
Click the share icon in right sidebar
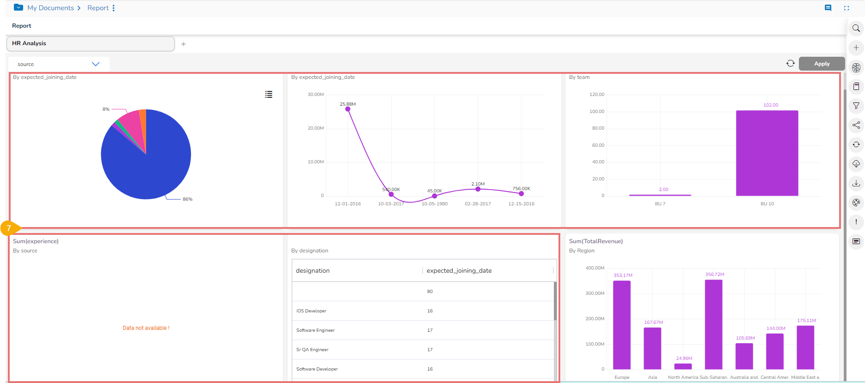pos(856,125)
